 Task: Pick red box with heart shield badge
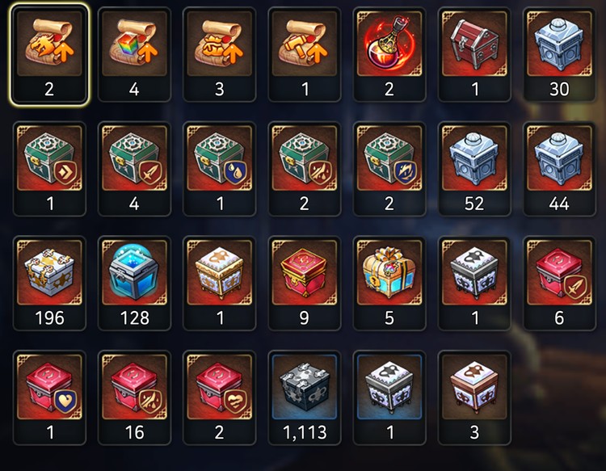point(49,397)
